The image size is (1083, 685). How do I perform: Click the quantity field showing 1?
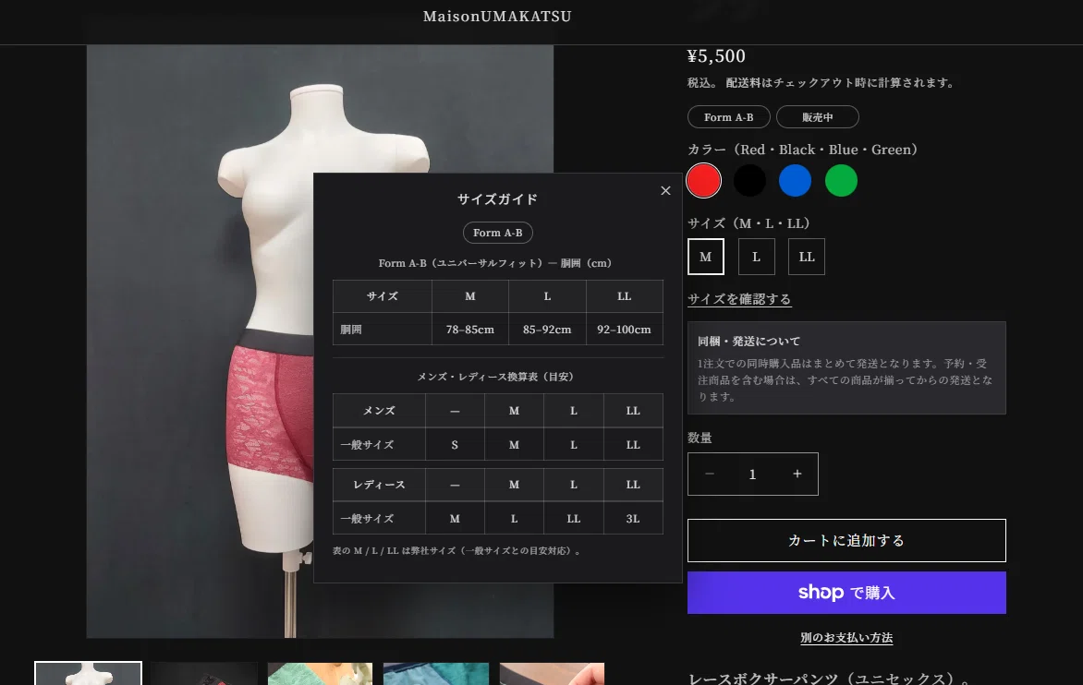(x=753, y=474)
